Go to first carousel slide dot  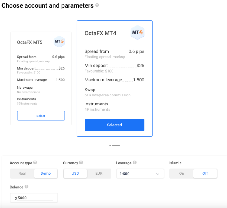(110, 145)
